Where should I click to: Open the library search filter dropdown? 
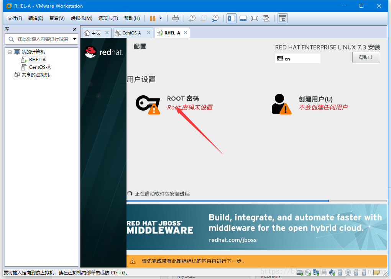coord(74,39)
